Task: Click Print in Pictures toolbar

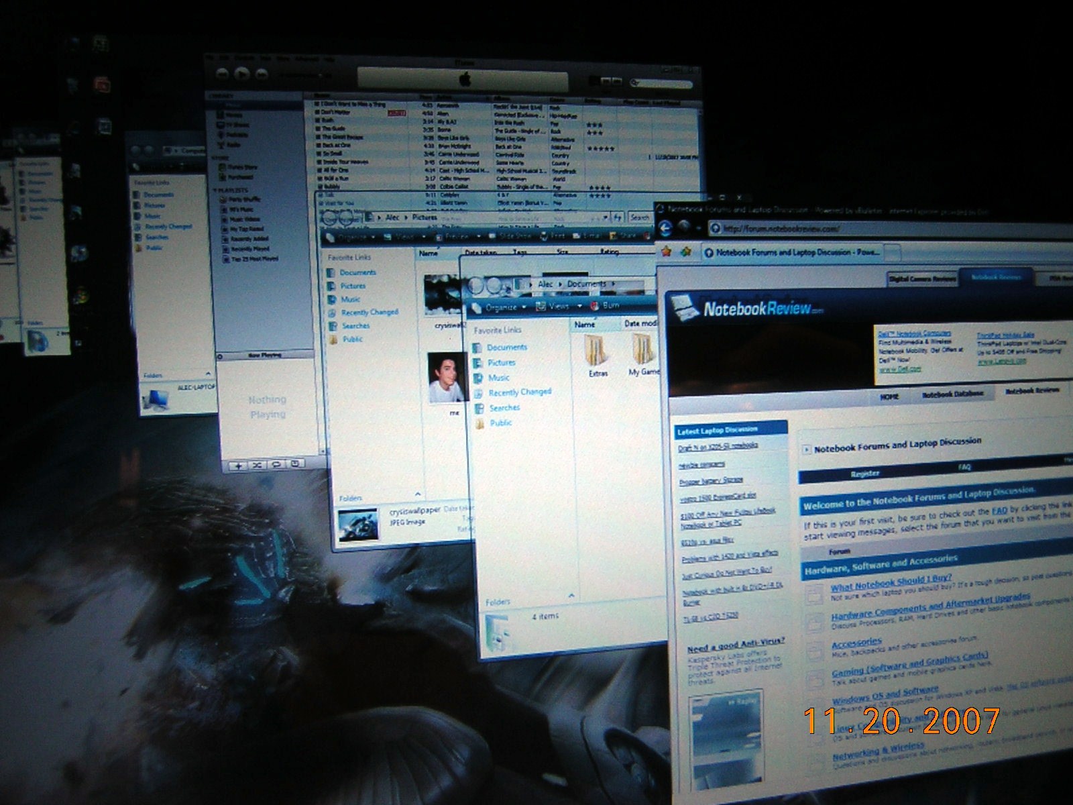Action: pos(553,236)
